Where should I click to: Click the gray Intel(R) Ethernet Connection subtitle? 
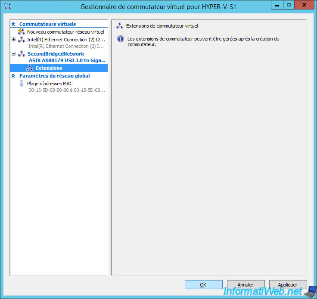(x=66, y=46)
